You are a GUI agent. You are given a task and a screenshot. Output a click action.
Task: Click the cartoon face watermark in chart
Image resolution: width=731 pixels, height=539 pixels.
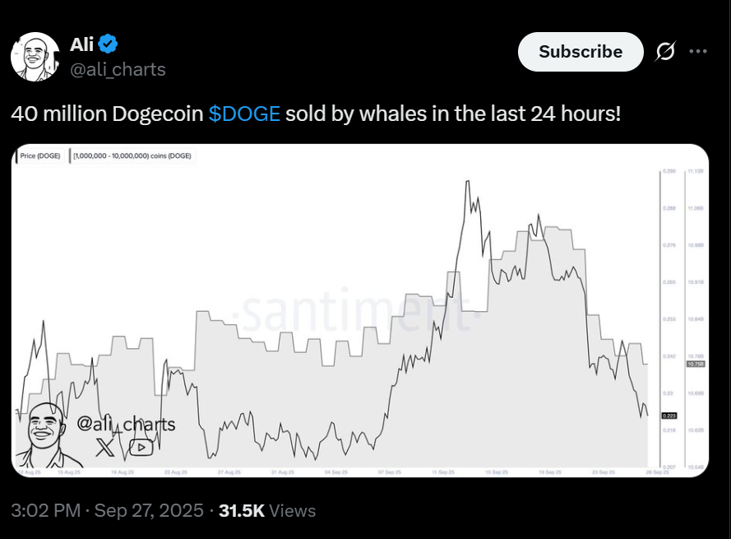pyautogui.click(x=48, y=434)
